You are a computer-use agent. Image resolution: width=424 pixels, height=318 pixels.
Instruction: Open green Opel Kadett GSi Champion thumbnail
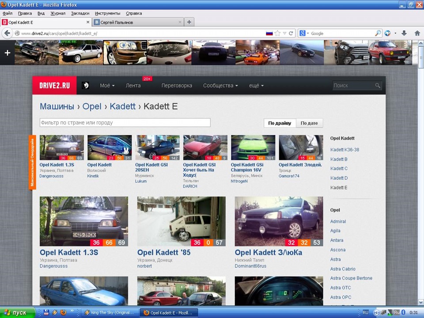pyautogui.click(x=253, y=148)
